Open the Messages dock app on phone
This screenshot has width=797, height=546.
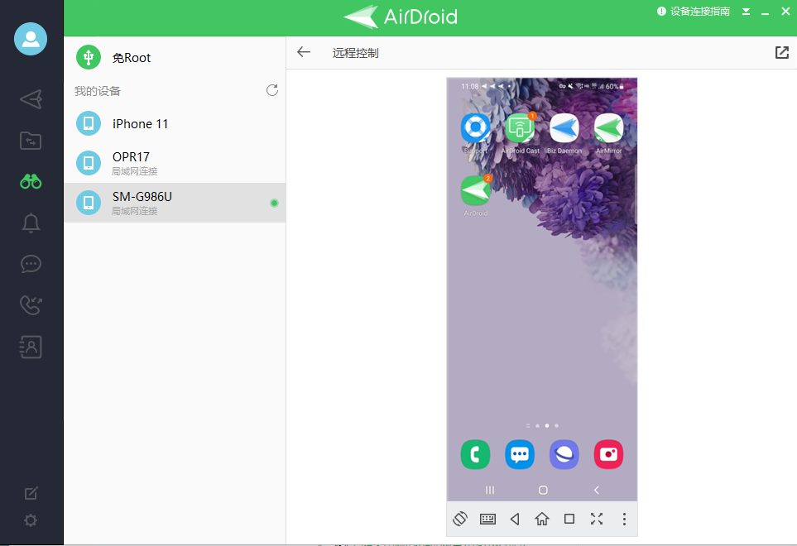[520, 454]
